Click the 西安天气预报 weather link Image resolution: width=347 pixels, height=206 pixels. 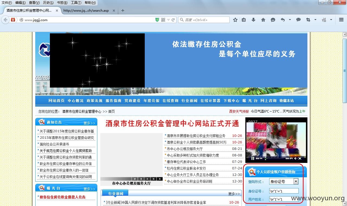(239, 111)
